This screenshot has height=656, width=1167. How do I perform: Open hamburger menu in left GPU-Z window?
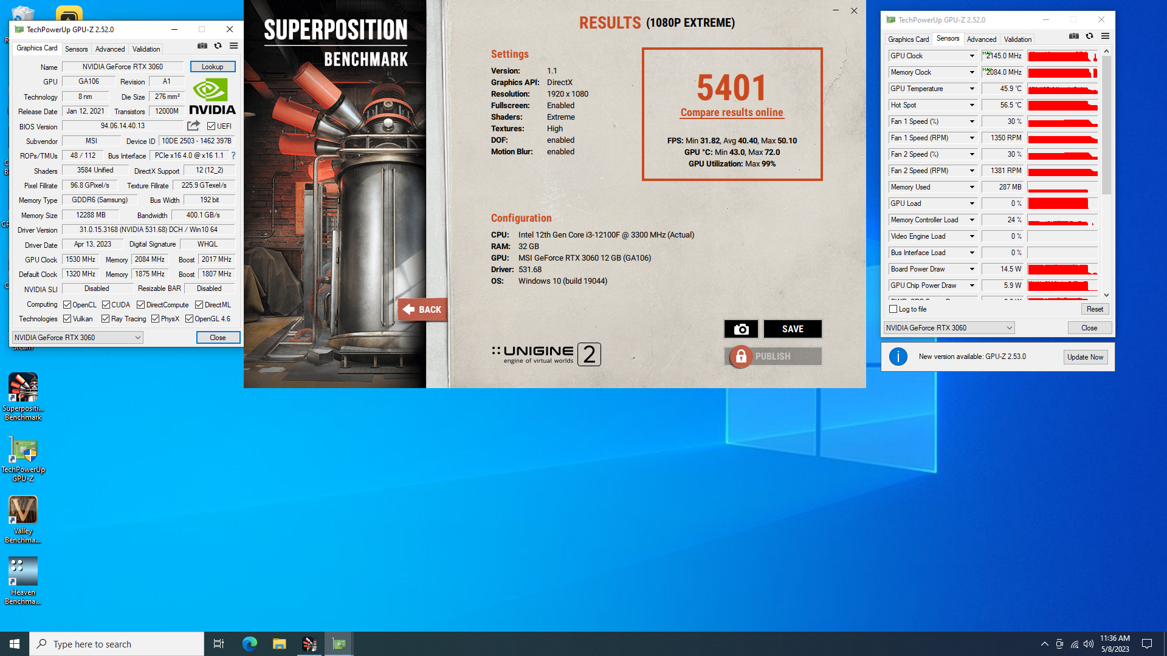(233, 46)
